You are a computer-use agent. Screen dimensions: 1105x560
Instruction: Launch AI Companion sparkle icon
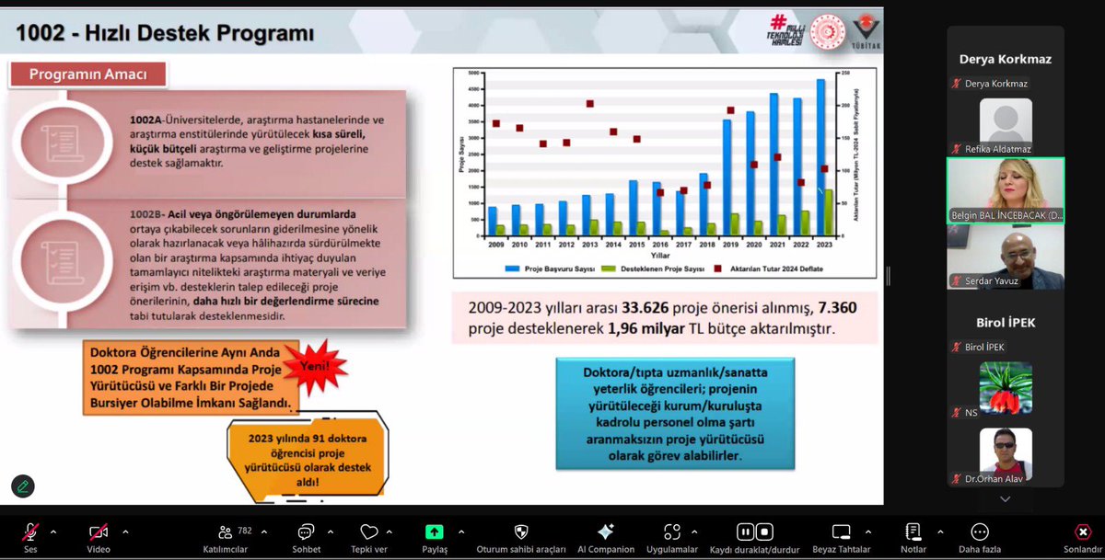[x=605, y=531]
